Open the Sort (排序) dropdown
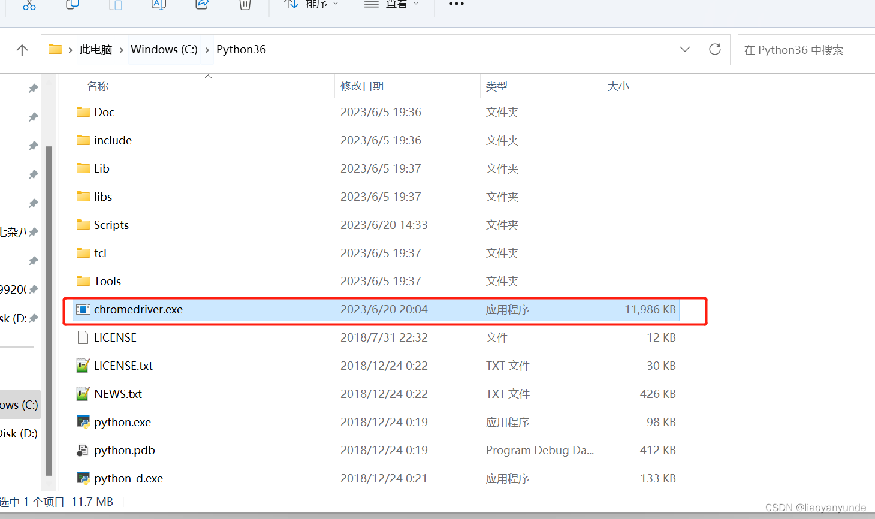 tap(312, 4)
